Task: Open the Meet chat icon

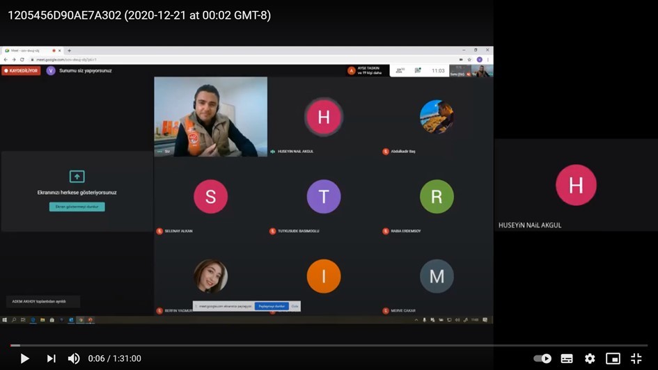Action: (x=418, y=70)
